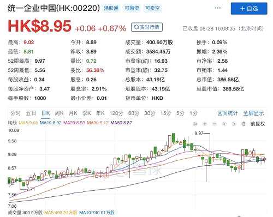Open the three-dot more options menu
The image size is (273, 217).
(x=217, y=8)
